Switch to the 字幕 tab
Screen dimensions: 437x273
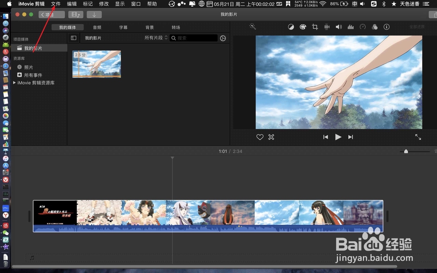click(x=123, y=27)
